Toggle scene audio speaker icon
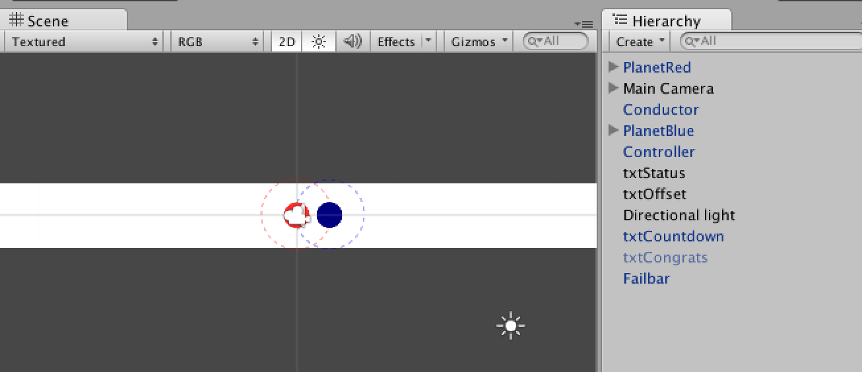 [353, 42]
